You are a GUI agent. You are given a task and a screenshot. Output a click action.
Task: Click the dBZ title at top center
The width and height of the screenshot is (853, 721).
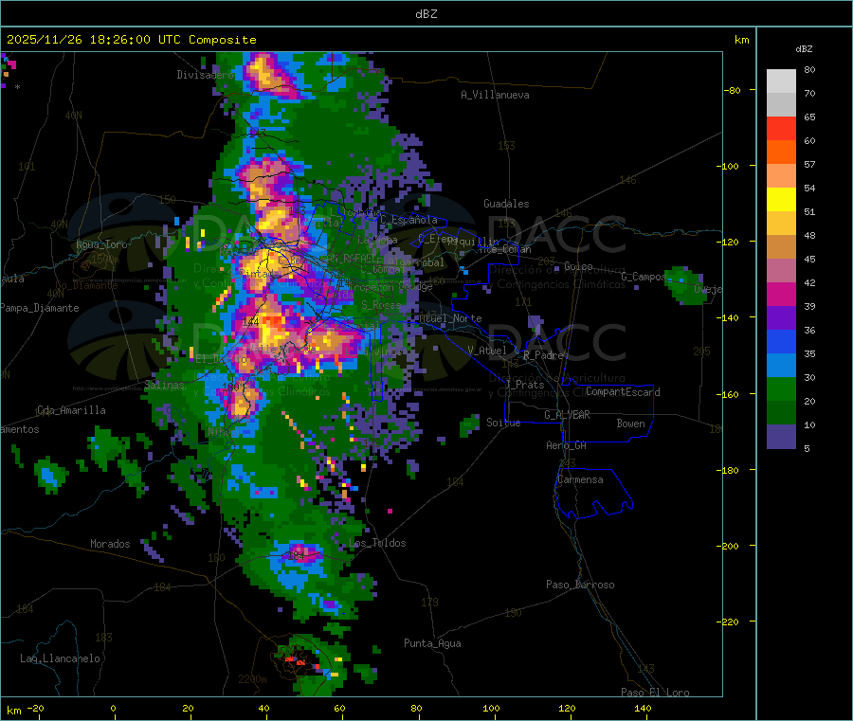point(426,14)
